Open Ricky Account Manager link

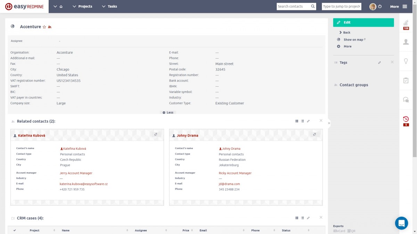coord(235,173)
